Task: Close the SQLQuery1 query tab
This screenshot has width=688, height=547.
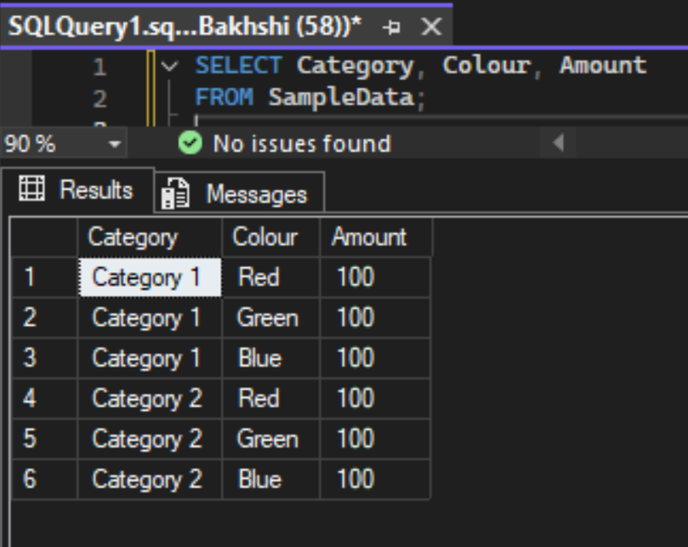Action: point(431,27)
